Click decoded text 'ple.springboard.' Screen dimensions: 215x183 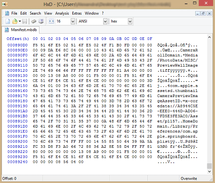178,137
